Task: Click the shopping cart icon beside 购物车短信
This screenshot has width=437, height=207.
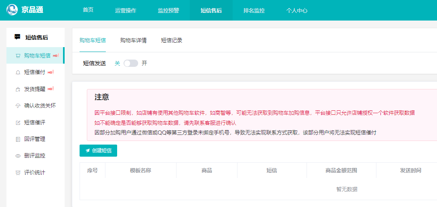Action: 18,56
